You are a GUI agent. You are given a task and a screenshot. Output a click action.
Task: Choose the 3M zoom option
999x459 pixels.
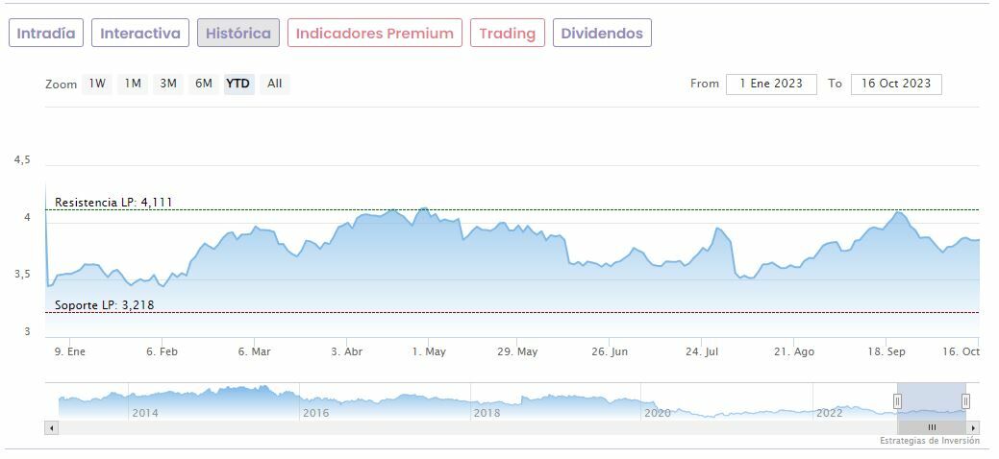pos(168,84)
